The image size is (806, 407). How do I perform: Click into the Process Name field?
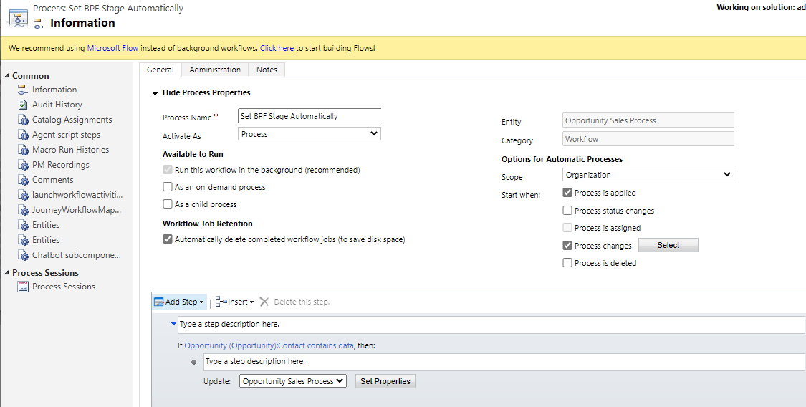(310, 116)
